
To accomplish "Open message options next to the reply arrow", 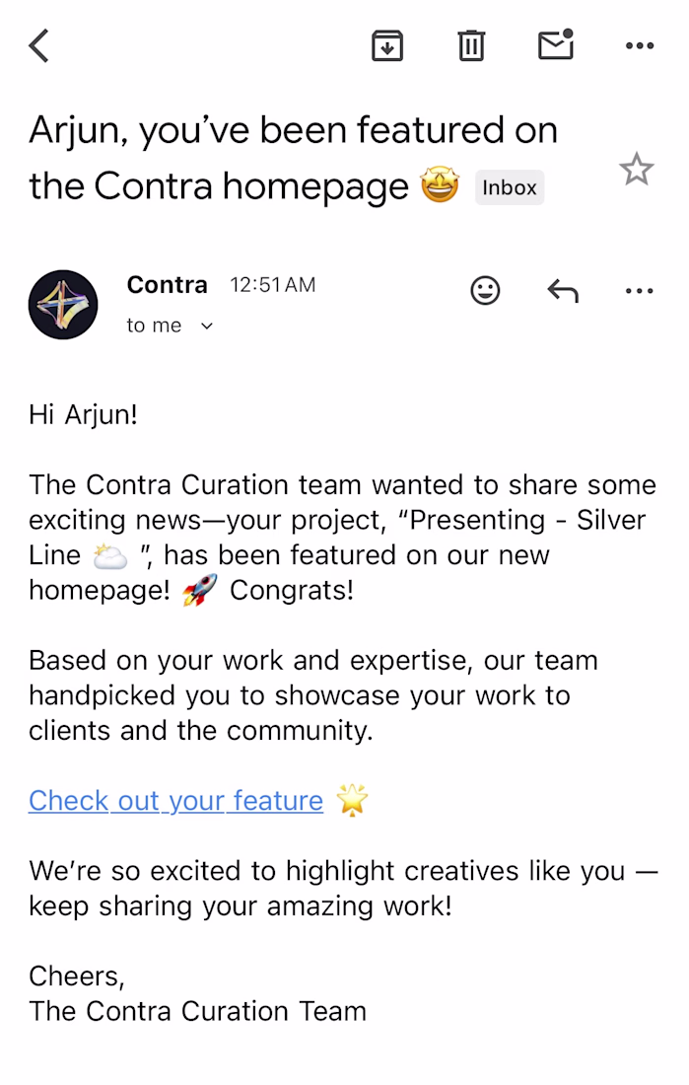I will click(639, 291).
